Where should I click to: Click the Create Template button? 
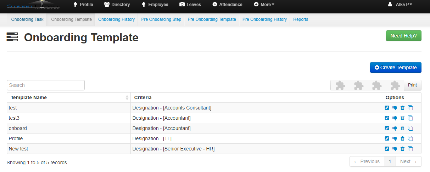pos(396,67)
